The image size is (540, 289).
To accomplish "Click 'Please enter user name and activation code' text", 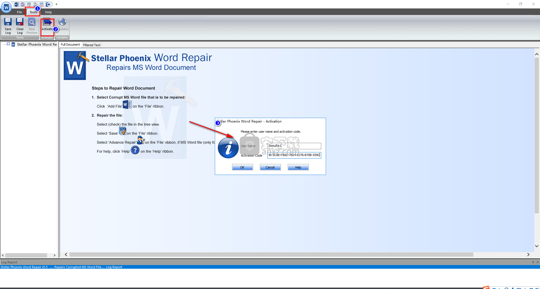I will coord(271,132).
